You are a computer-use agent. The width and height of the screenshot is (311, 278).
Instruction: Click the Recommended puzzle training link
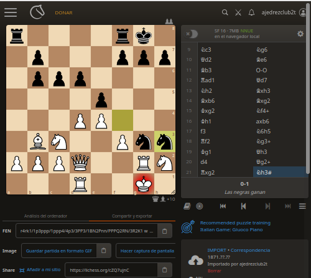click(x=235, y=223)
